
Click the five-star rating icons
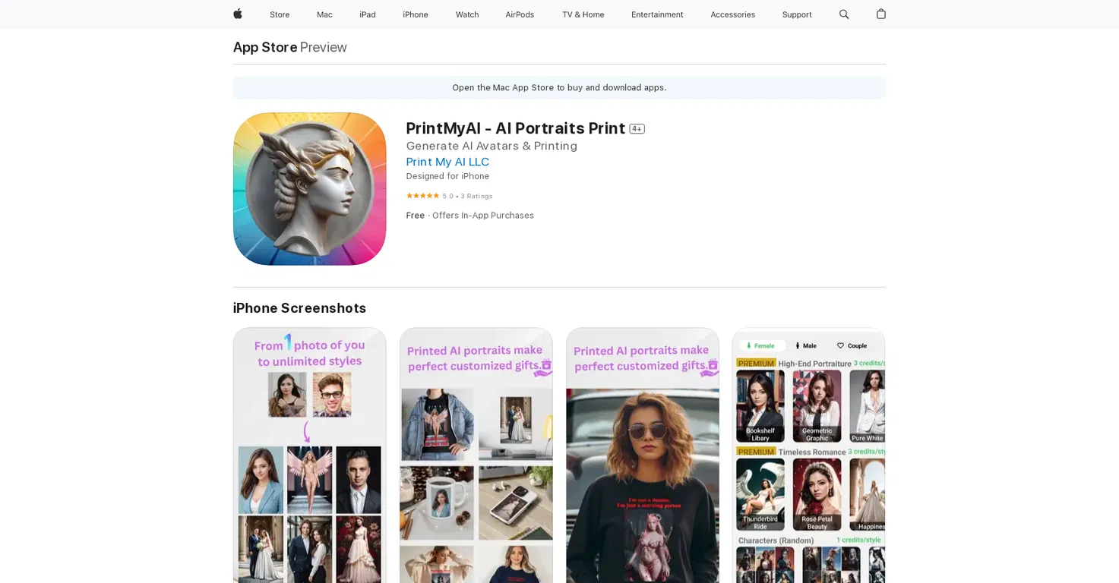422,196
